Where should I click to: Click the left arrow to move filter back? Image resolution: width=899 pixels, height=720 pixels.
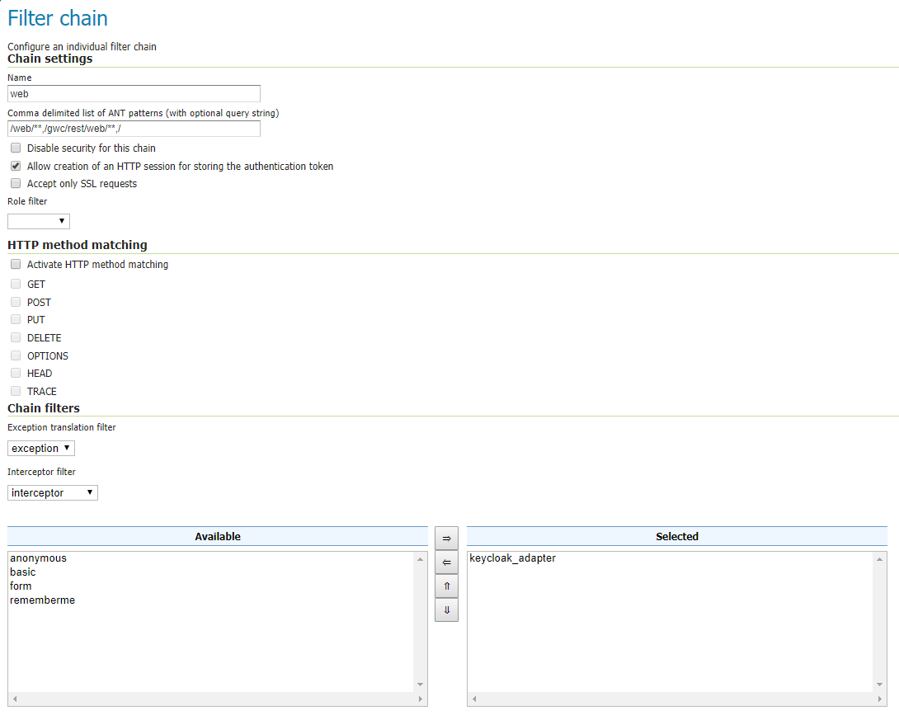point(446,562)
